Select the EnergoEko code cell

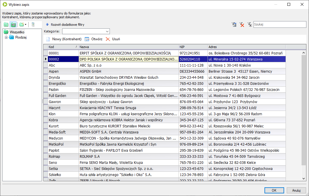click(63, 84)
